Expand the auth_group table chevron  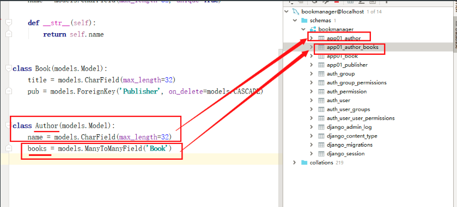point(312,74)
